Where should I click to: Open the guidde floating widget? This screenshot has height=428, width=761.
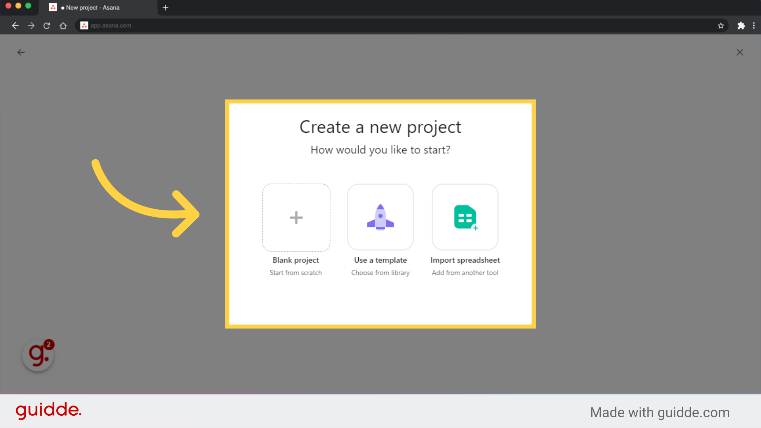click(38, 355)
